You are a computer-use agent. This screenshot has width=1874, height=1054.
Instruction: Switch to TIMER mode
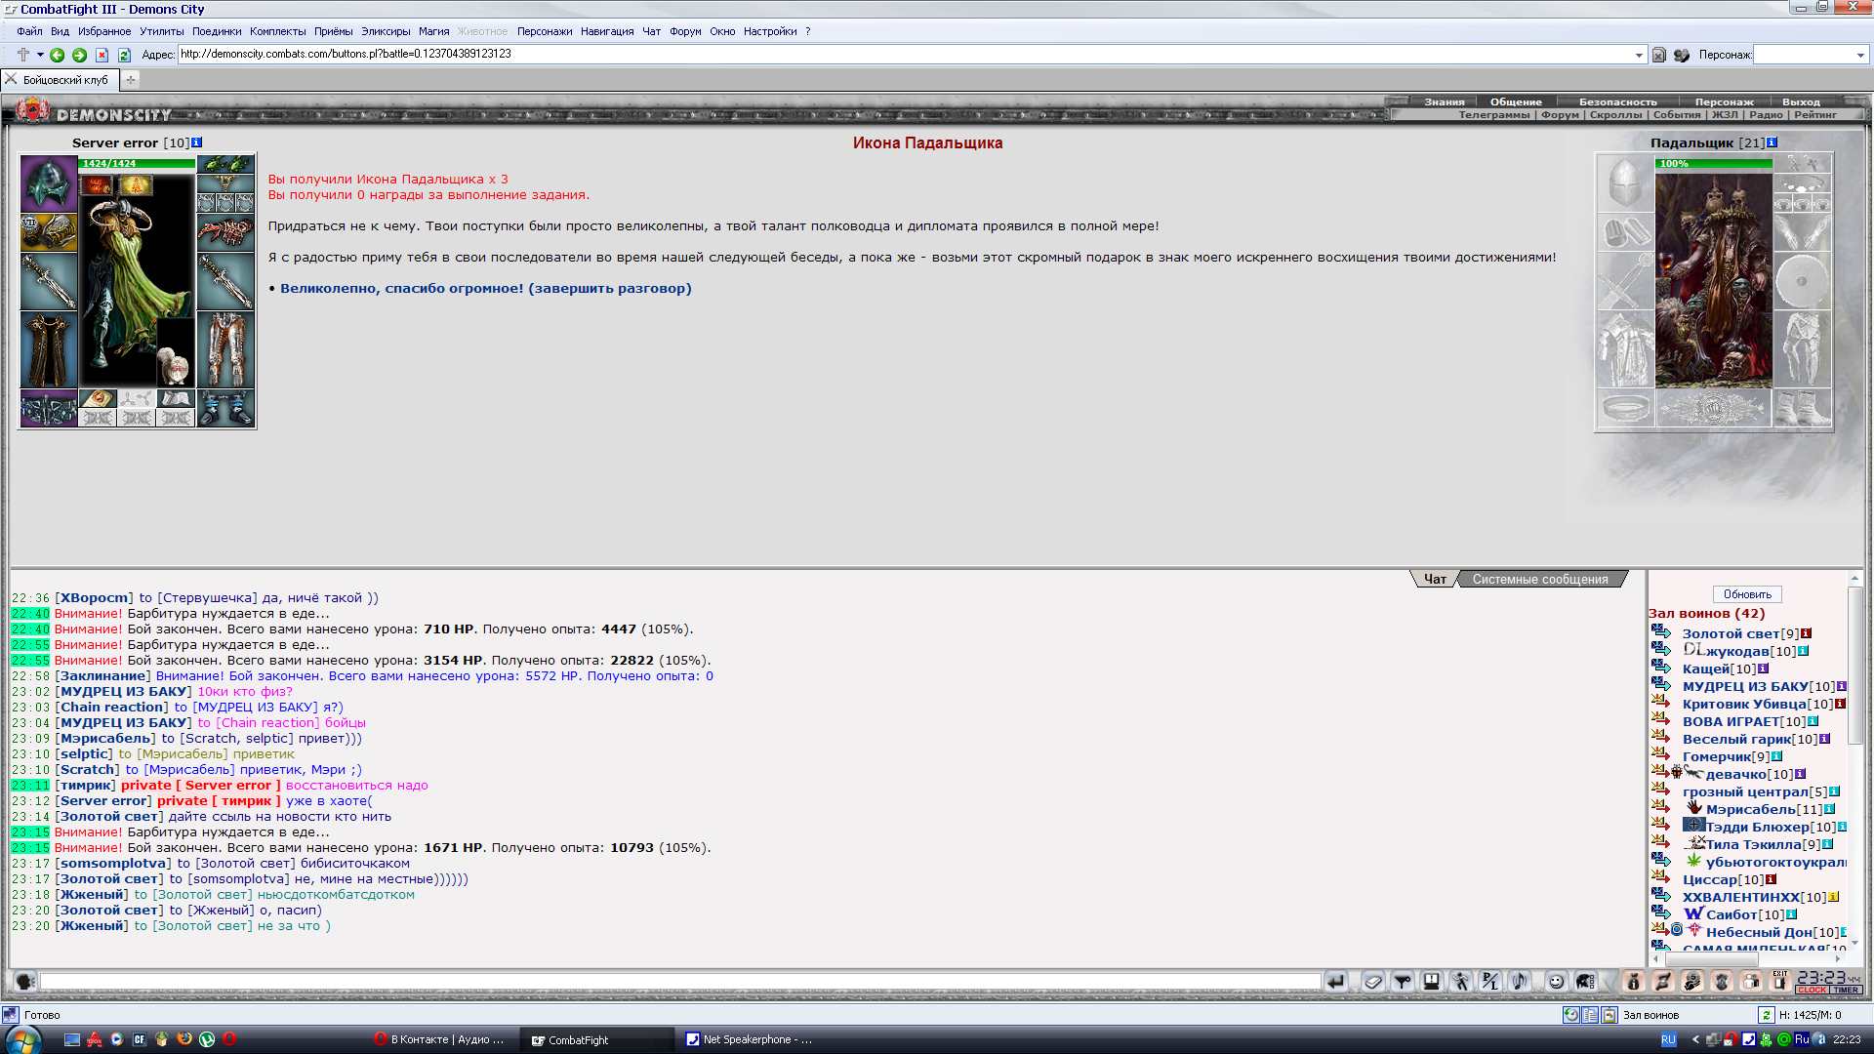pos(1846,990)
